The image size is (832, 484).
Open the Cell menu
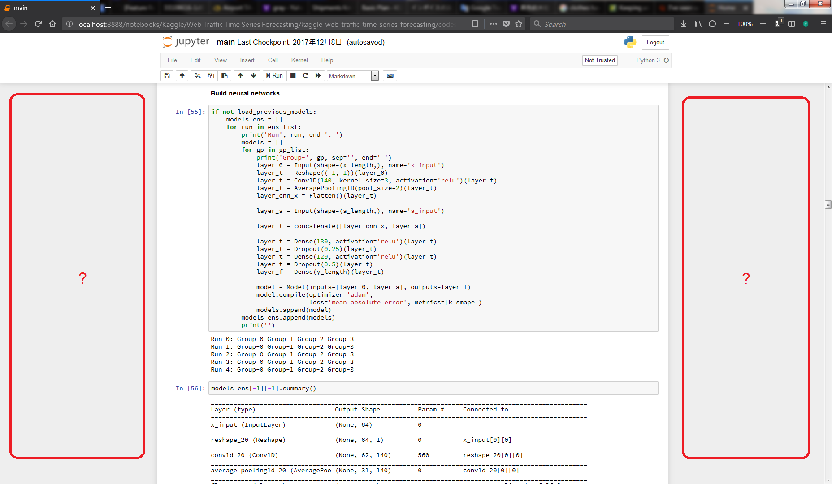pos(273,60)
